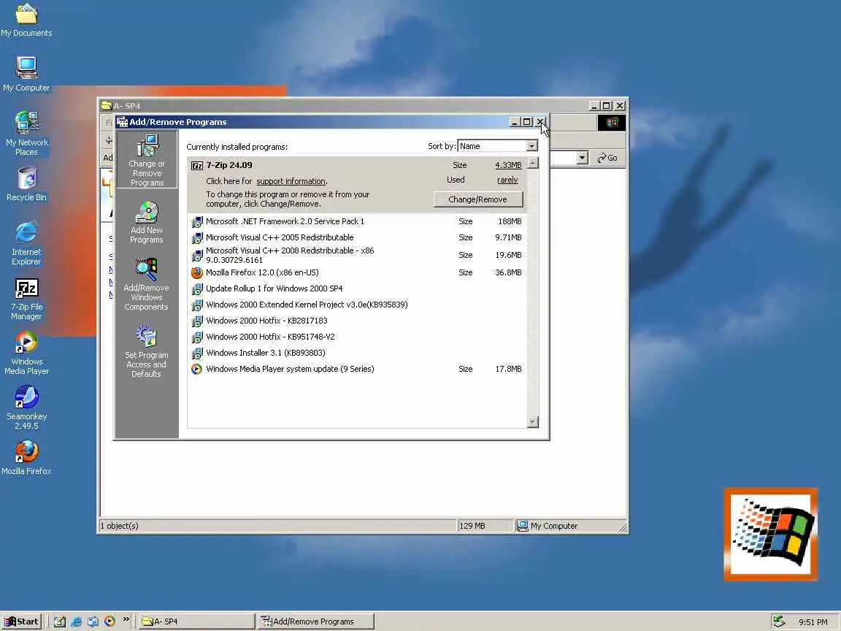This screenshot has height=631, width=841.
Task: Click scrollbar up arrow in programs list
Action: coord(533,163)
